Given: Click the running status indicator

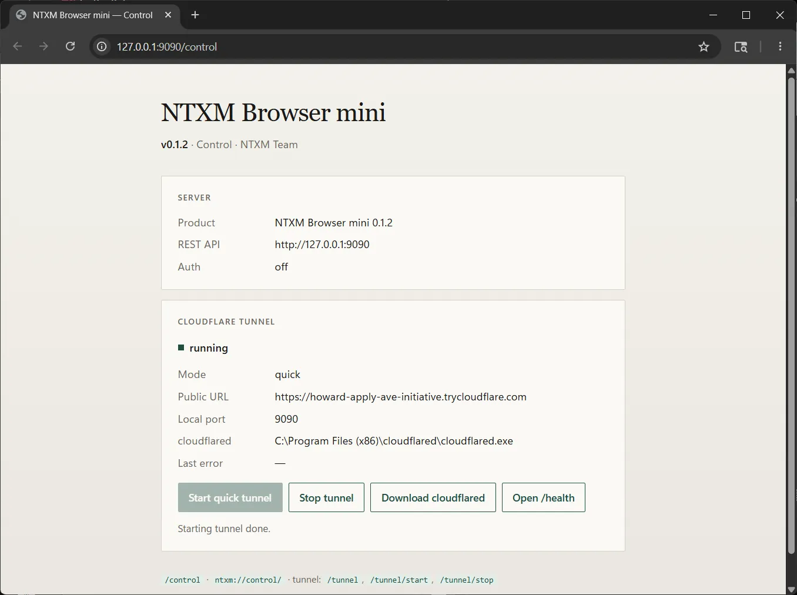Looking at the screenshot, I should pos(203,348).
